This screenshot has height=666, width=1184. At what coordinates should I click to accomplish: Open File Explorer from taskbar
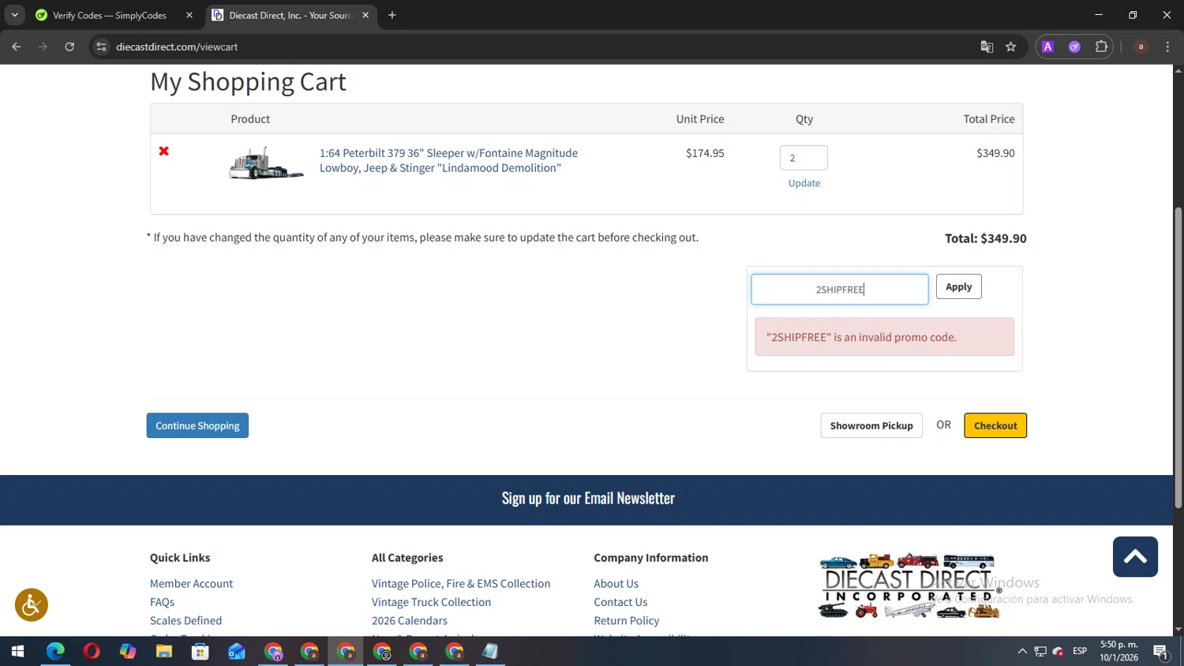coord(164,652)
